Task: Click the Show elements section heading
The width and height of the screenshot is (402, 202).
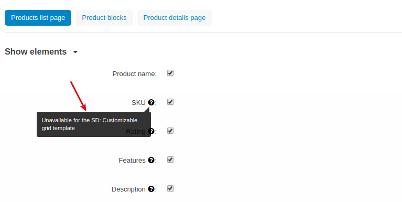Action: pos(36,51)
